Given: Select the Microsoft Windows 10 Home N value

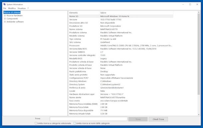Looking at the screenshot, I should click(x=115, y=16).
